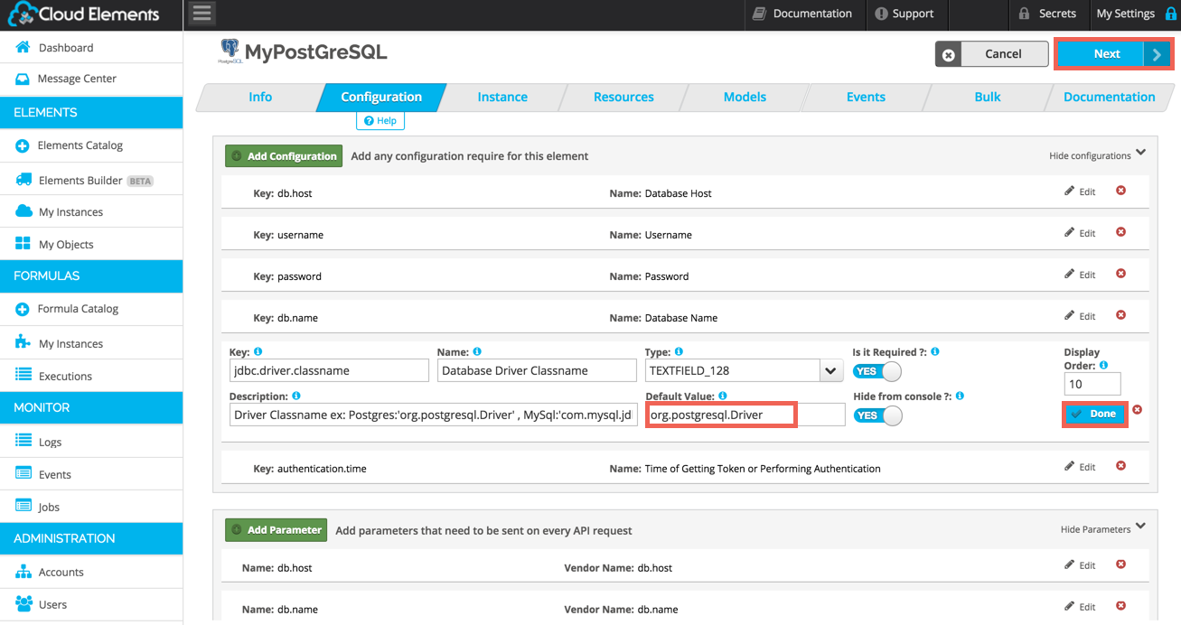Open the Users people icon

pos(23,604)
